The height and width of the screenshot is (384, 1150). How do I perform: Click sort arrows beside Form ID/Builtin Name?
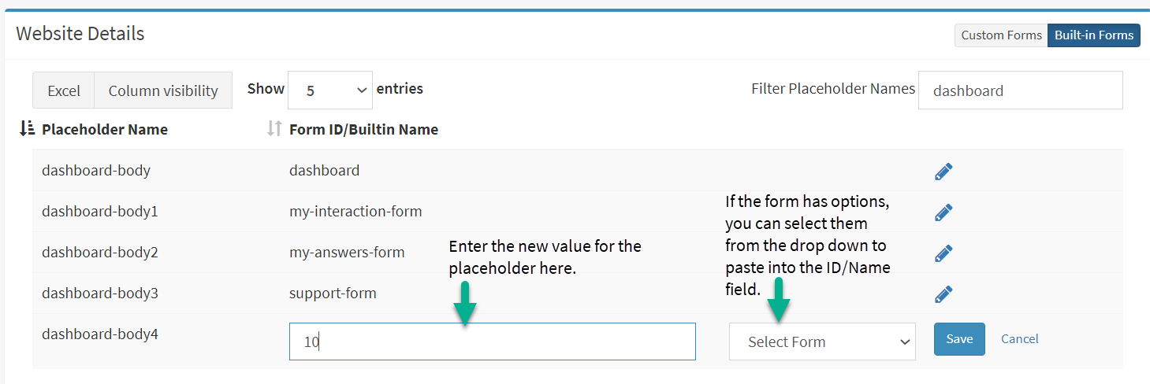pos(274,129)
